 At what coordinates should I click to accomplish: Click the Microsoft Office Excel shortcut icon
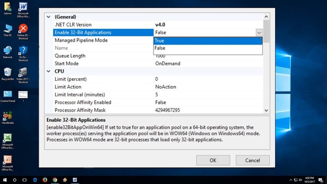coord(8,138)
